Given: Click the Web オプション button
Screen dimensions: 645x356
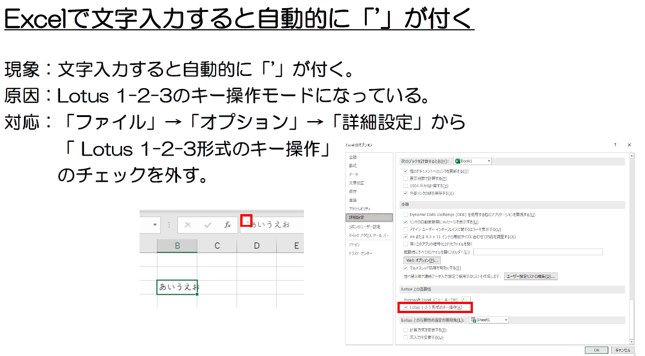Looking at the screenshot, I should (422, 260).
